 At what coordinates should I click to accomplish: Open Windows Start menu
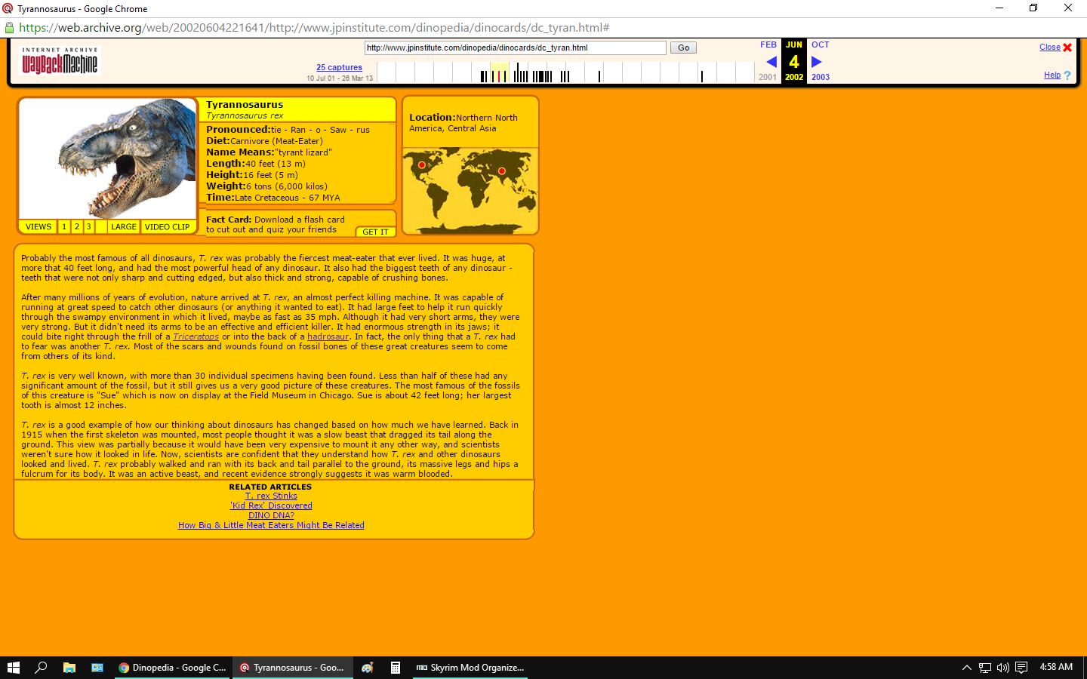pos(13,668)
